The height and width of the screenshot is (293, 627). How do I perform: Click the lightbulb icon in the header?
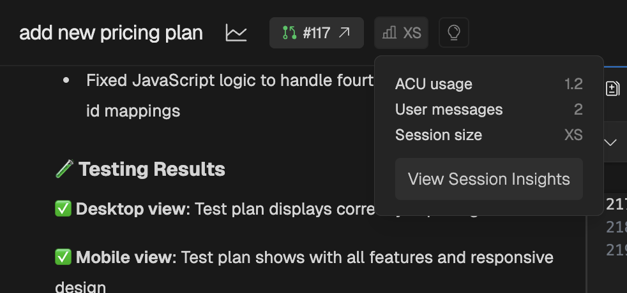454,33
